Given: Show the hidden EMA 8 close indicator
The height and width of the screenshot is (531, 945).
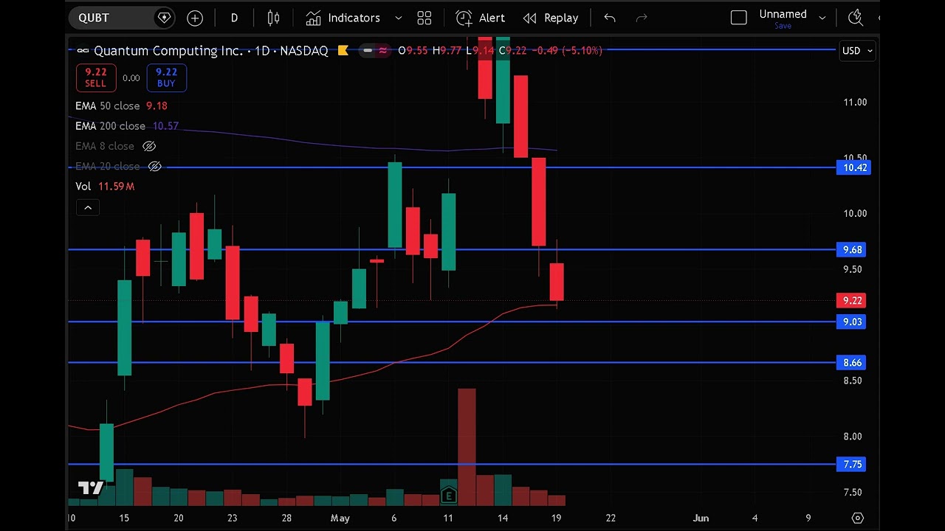Looking at the screenshot, I should 148,146.
